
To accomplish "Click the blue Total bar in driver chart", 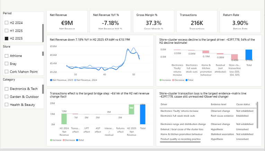I will 249,55.
